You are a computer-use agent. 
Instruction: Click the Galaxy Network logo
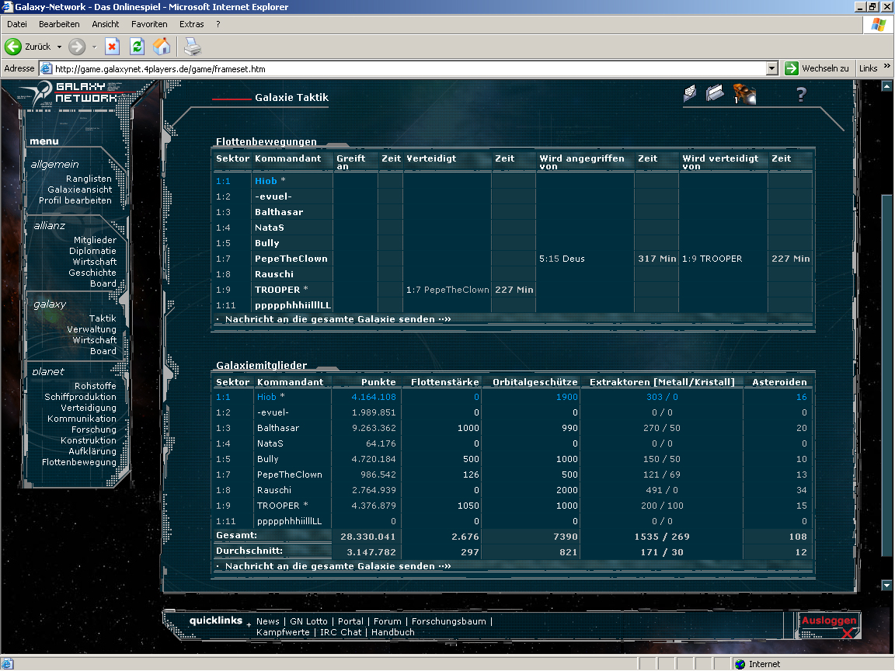78,92
